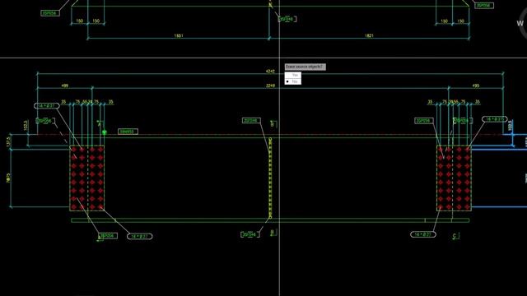This screenshot has height=296, width=527.
Task: Select the upper-right 16 * Ø27 bolt callout
Action: [495, 119]
